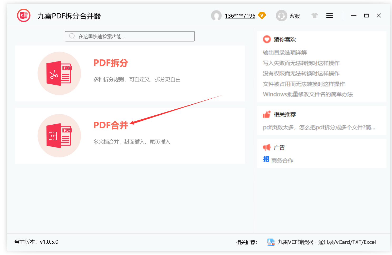
Task: Focus the 在这里快速检索功能 search box
Action: (x=130, y=36)
